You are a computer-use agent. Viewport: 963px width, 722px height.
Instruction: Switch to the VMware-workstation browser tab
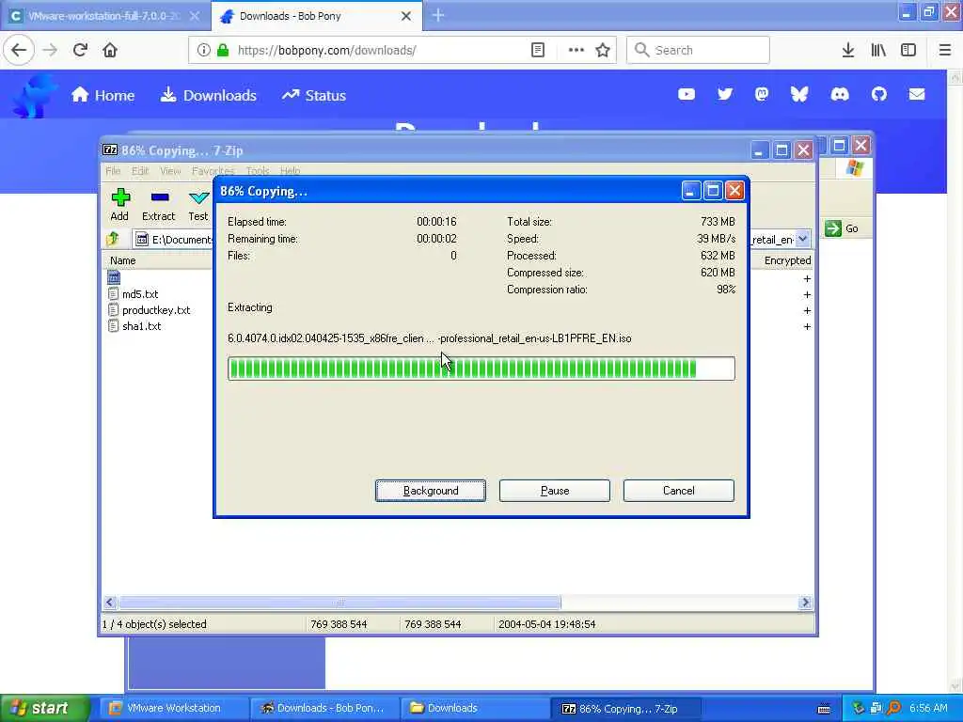click(104, 16)
